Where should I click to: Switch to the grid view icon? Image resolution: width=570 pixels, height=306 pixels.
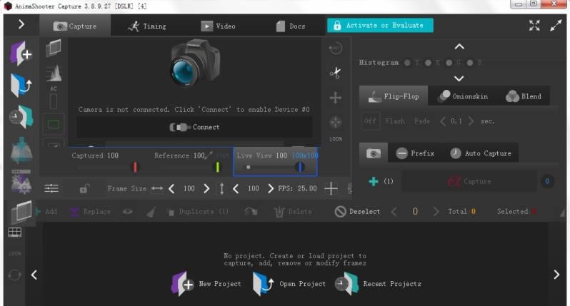tap(14, 233)
